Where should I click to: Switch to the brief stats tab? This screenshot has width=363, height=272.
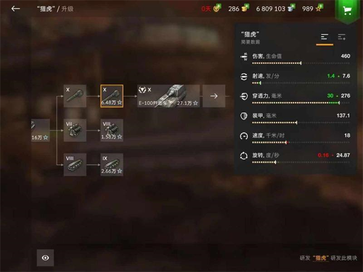pos(324,37)
